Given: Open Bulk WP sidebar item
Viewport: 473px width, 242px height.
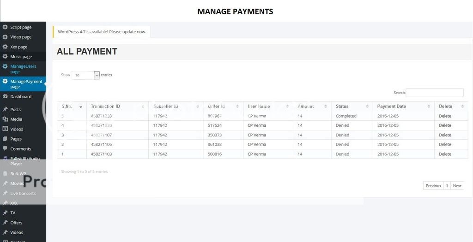Looking at the screenshot, I should [18, 174].
